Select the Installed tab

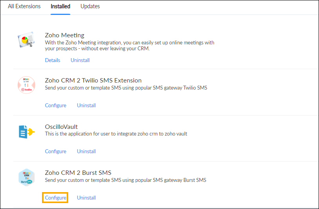[x=60, y=6]
